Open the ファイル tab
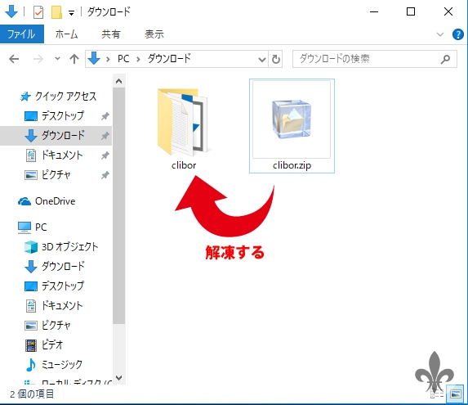This screenshot has width=468, height=405. [21, 34]
